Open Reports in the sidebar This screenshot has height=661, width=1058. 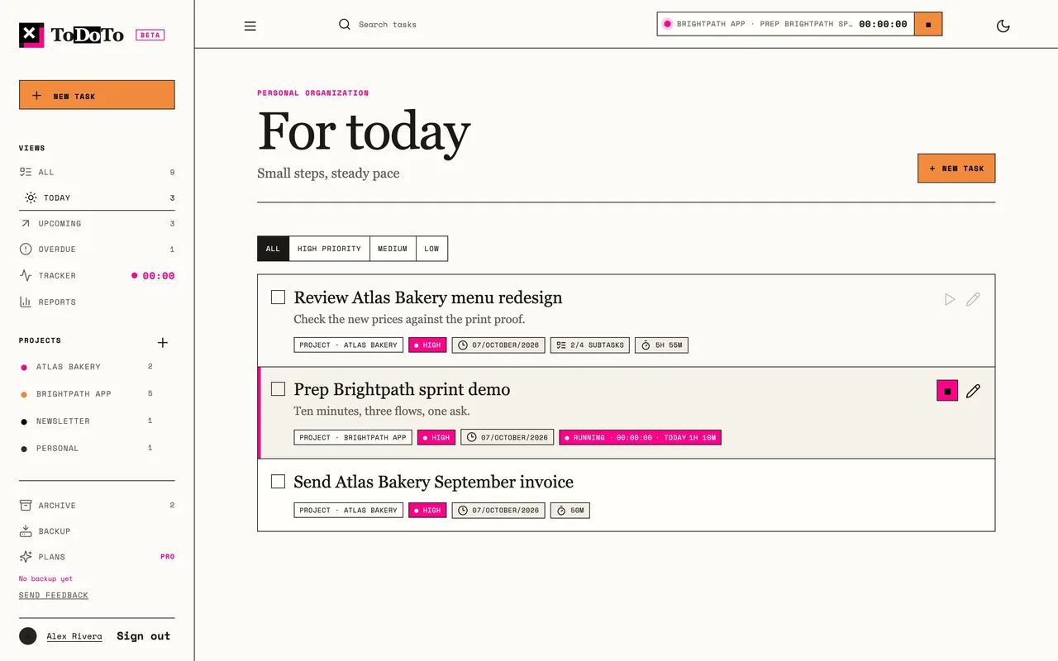click(97, 302)
